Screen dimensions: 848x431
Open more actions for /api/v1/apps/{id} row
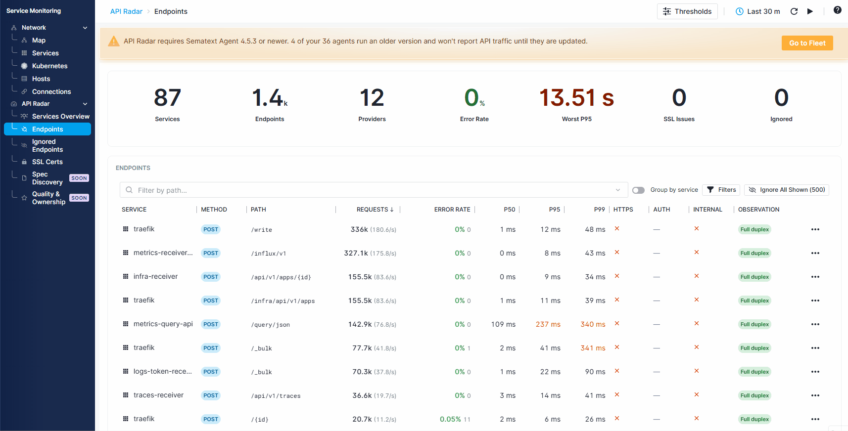pos(815,277)
